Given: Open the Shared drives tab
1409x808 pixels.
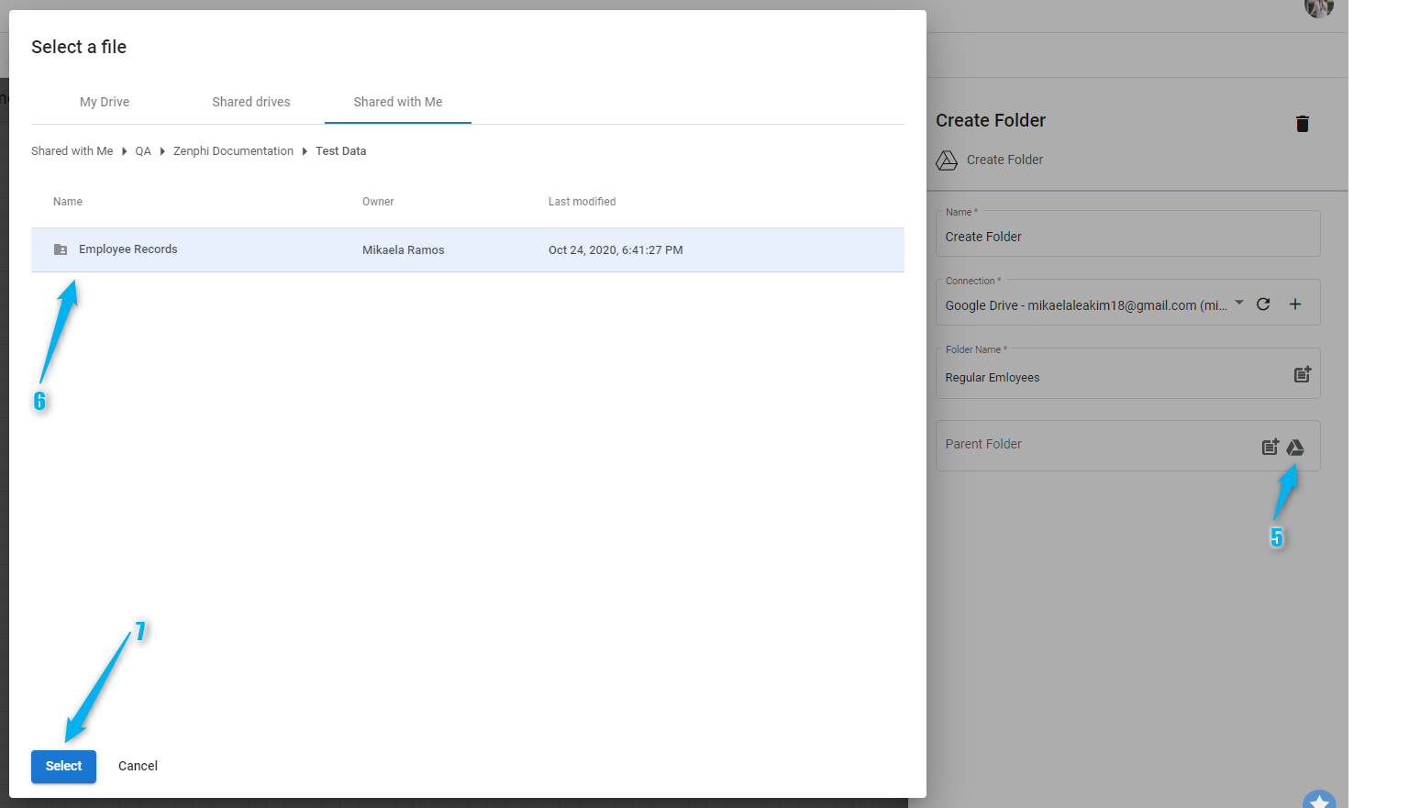Looking at the screenshot, I should point(251,102).
